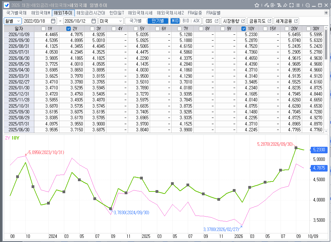Switch to the 국가별국채 tab
Screen dimensions: 331x242
pos(16,13)
